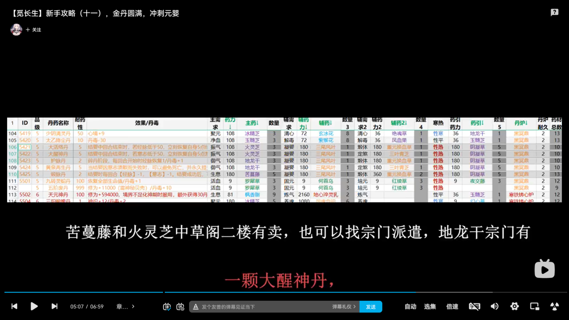This screenshot has height=320, width=569.
Task: Exit fullscreen mode icon
Action: click(555, 306)
